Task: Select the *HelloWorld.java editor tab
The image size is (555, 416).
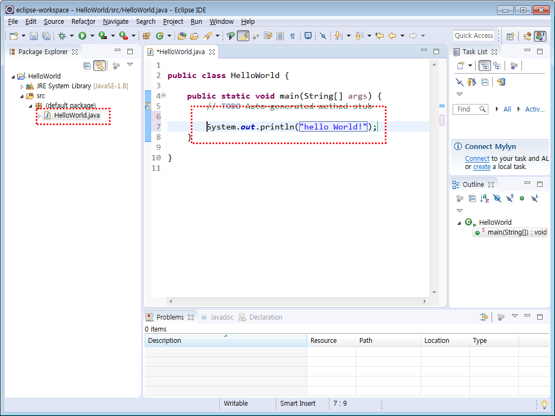Action: coord(180,52)
